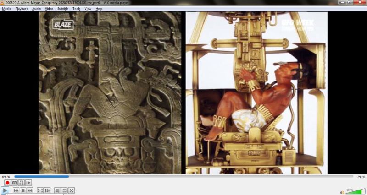367x195 pixels.
Task: Toggle the playlist view
Action: pyautogui.click(x=57, y=190)
